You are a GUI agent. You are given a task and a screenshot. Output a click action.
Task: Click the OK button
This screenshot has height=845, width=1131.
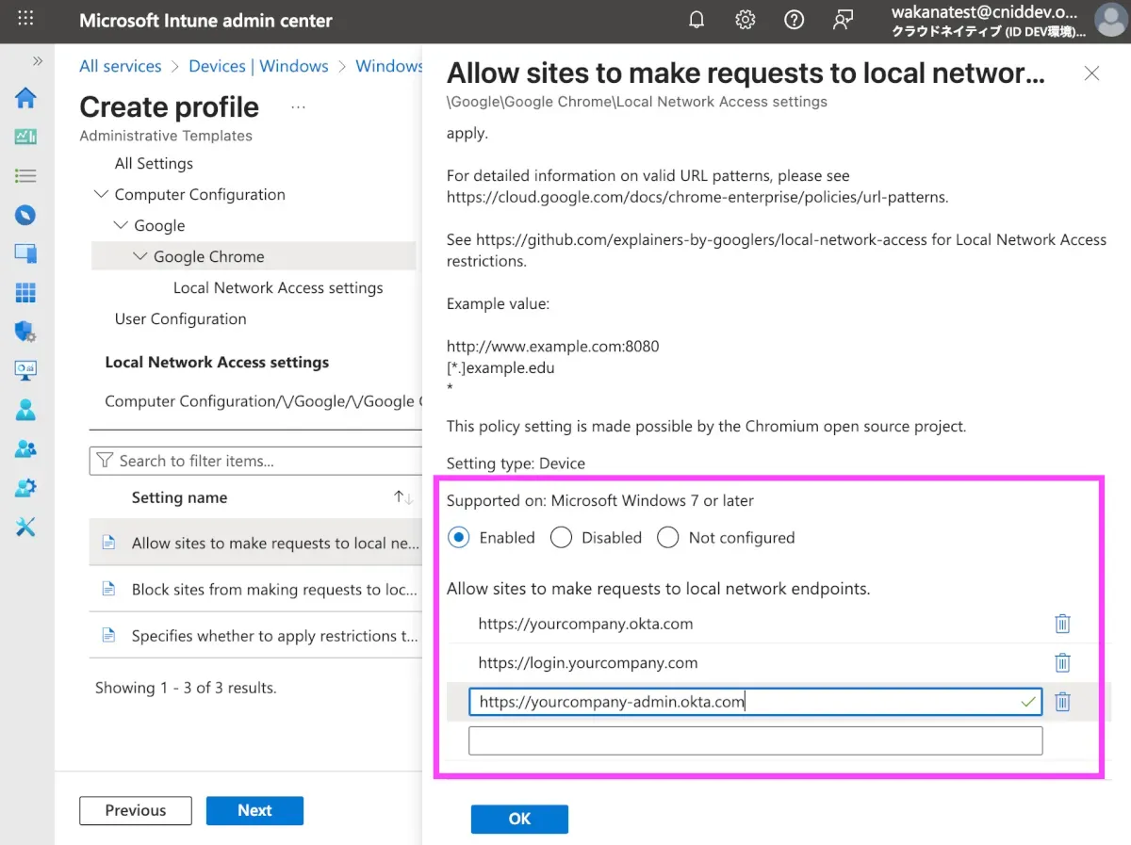point(519,820)
